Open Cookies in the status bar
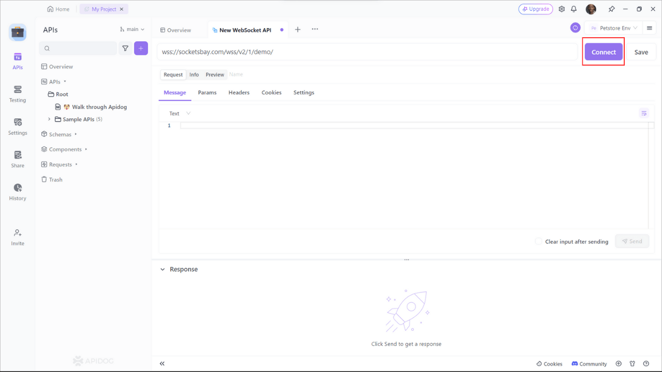 click(x=549, y=364)
